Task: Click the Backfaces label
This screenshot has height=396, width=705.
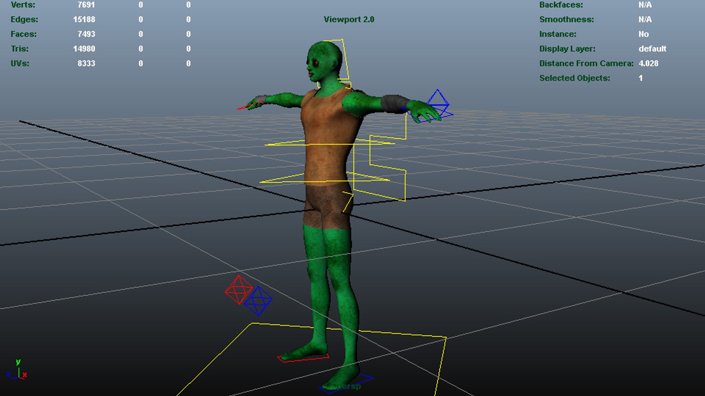Action: tap(561, 5)
